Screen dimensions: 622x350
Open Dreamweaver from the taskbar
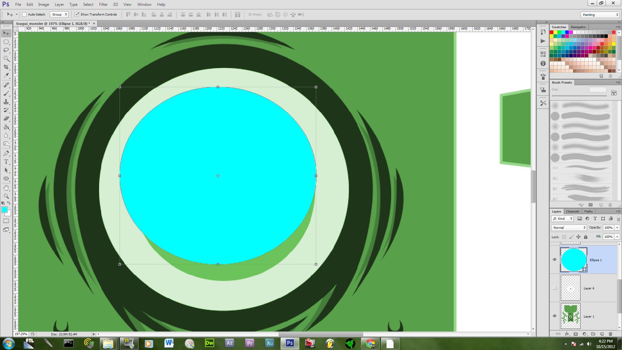(209, 343)
